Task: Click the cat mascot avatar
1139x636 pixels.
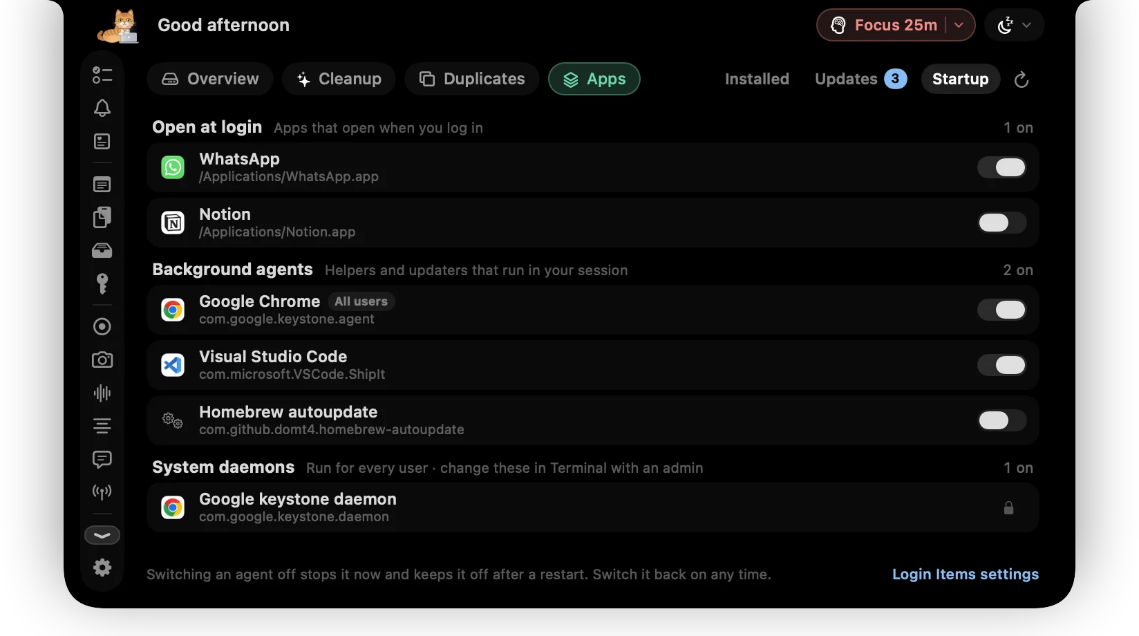Action: click(x=119, y=26)
